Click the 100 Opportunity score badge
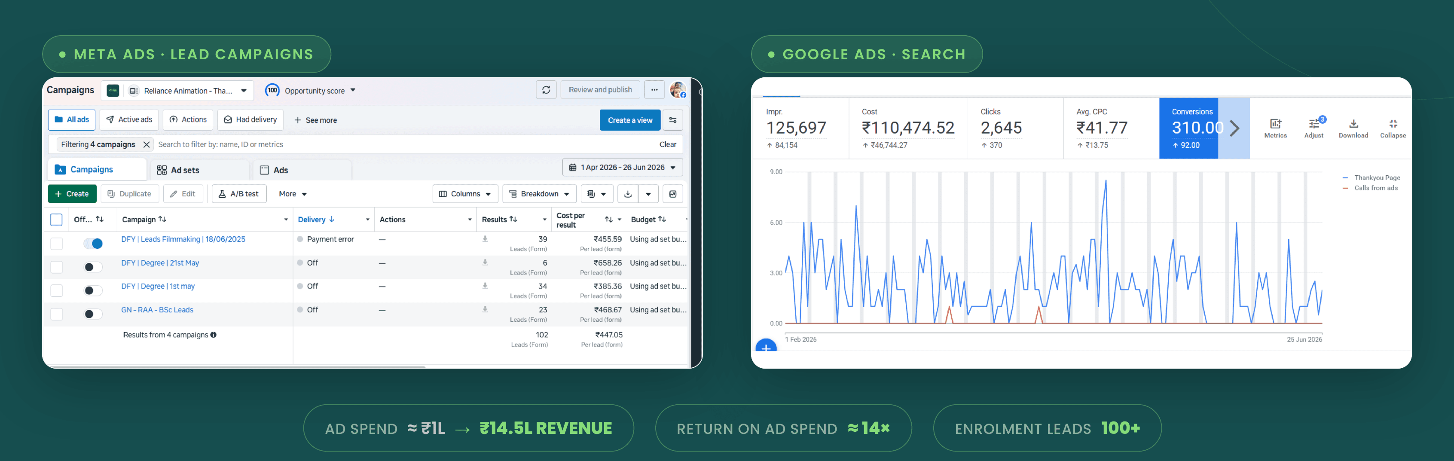This screenshot has width=1454, height=461. [x=272, y=90]
